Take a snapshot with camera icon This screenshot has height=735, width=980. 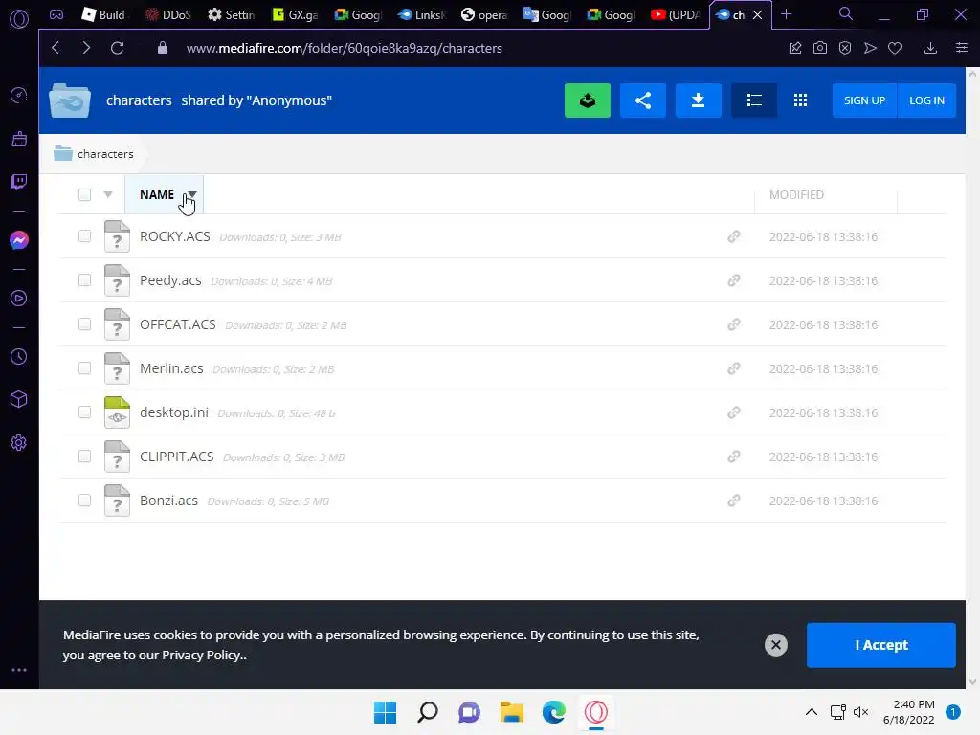click(820, 48)
